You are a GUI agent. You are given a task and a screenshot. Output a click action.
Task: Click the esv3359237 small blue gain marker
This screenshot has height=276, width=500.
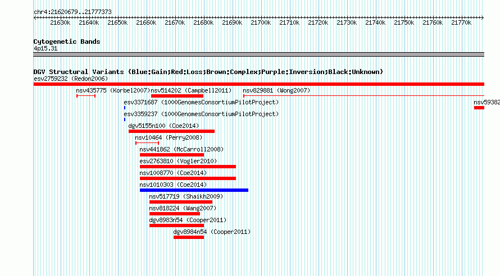point(125,119)
